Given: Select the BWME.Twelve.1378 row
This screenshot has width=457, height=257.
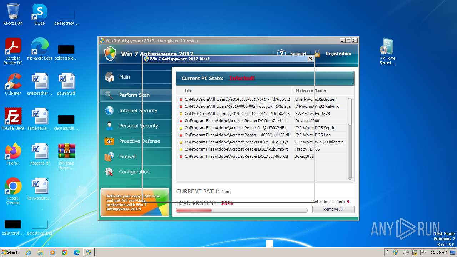Looking at the screenshot, I should coord(262,114).
